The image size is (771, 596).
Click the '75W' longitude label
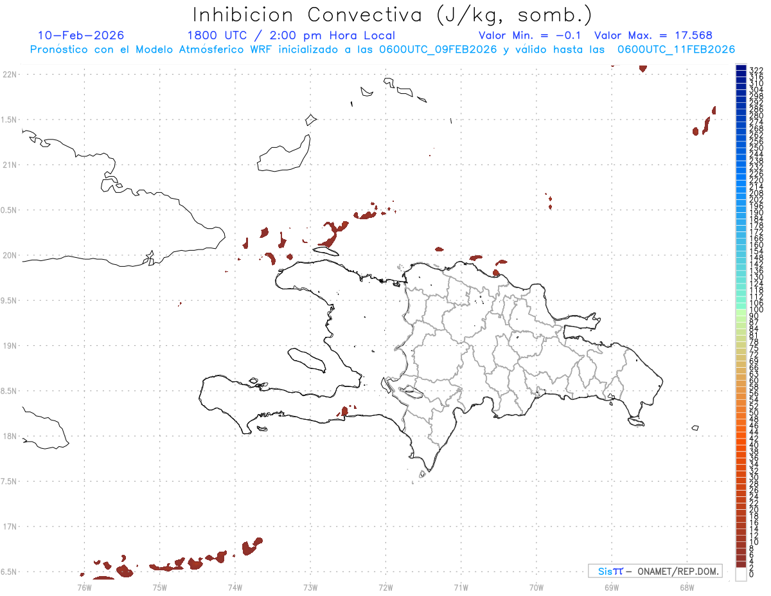[159, 587]
